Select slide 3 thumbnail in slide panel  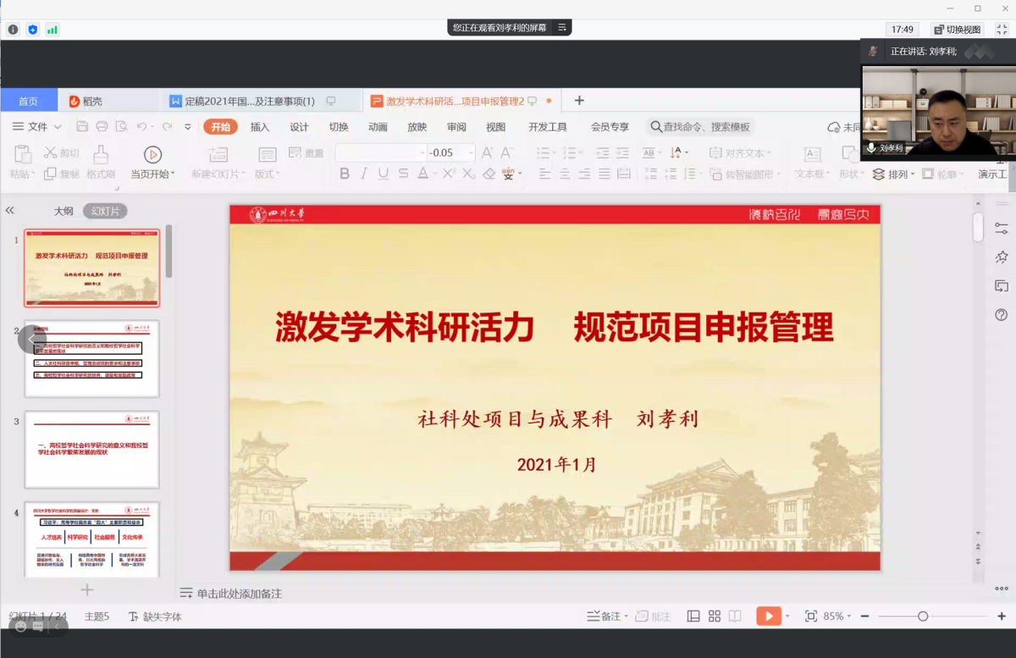[x=91, y=450]
